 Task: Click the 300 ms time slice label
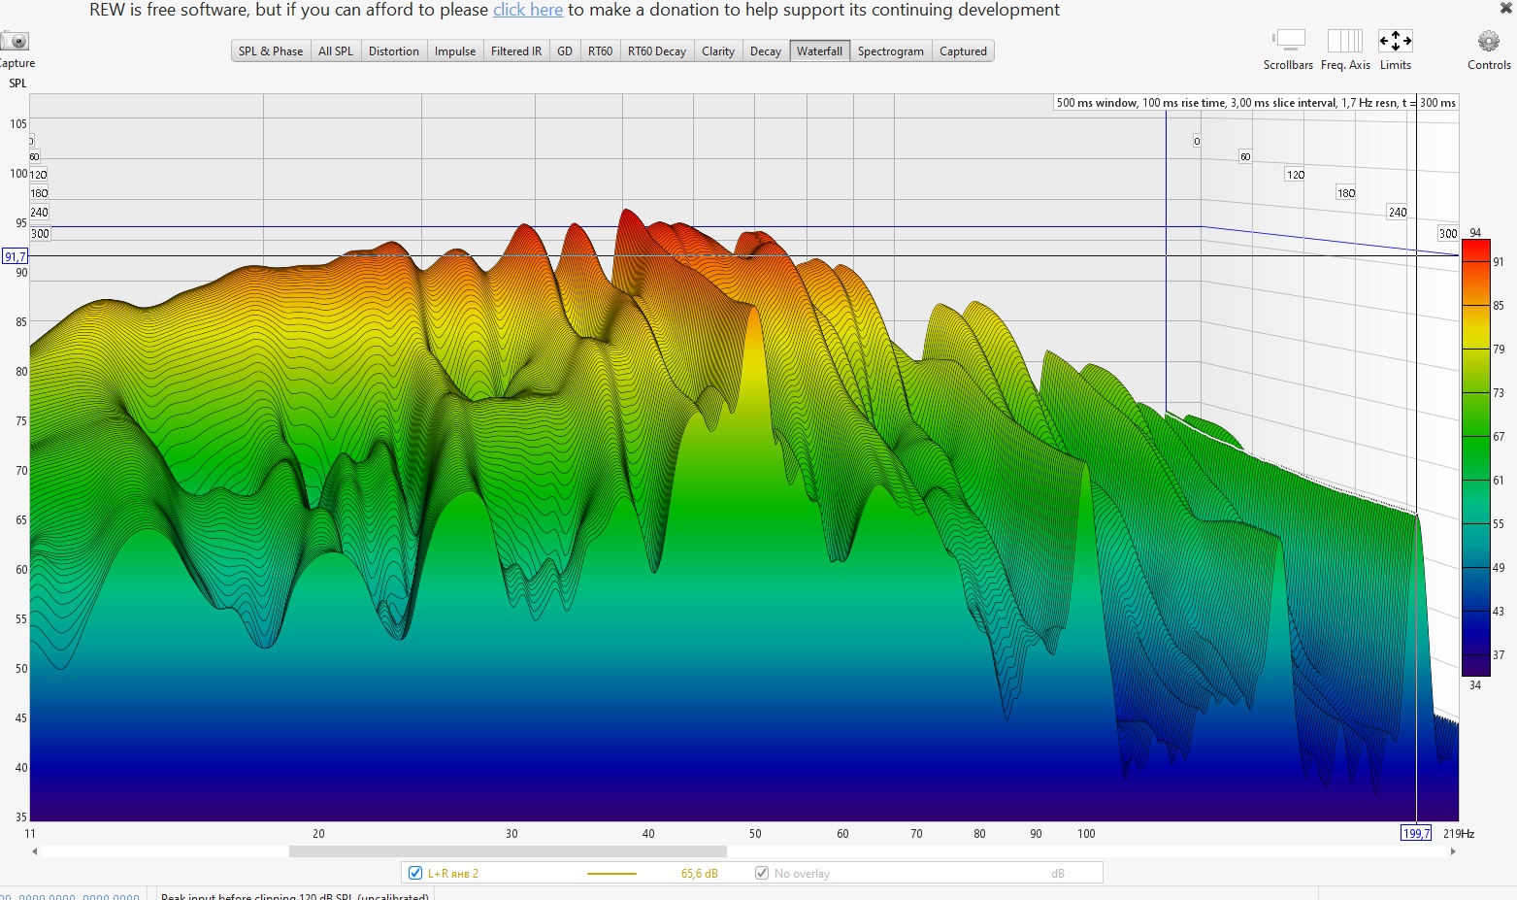pos(1447,234)
